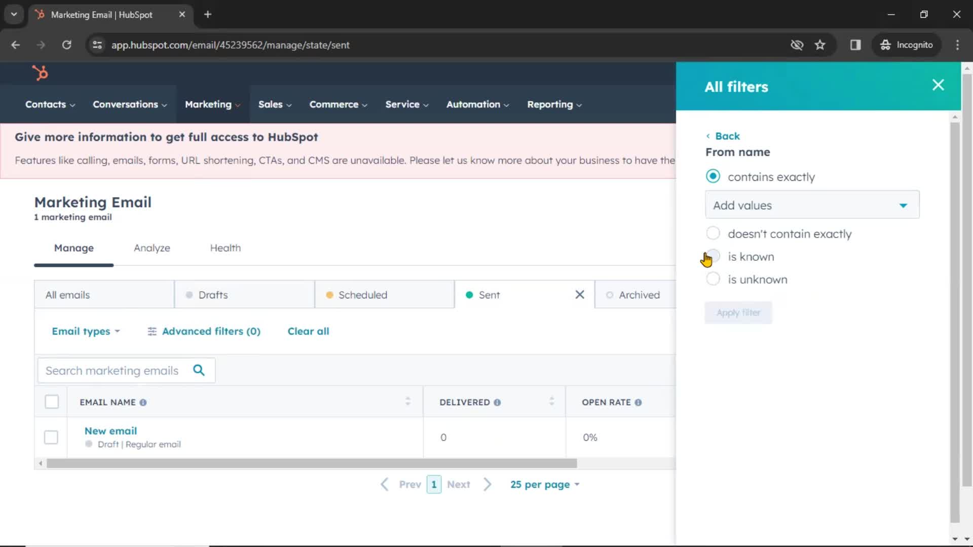View site information icon in address bar
The width and height of the screenshot is (973, 547).
tap(97, 45)
